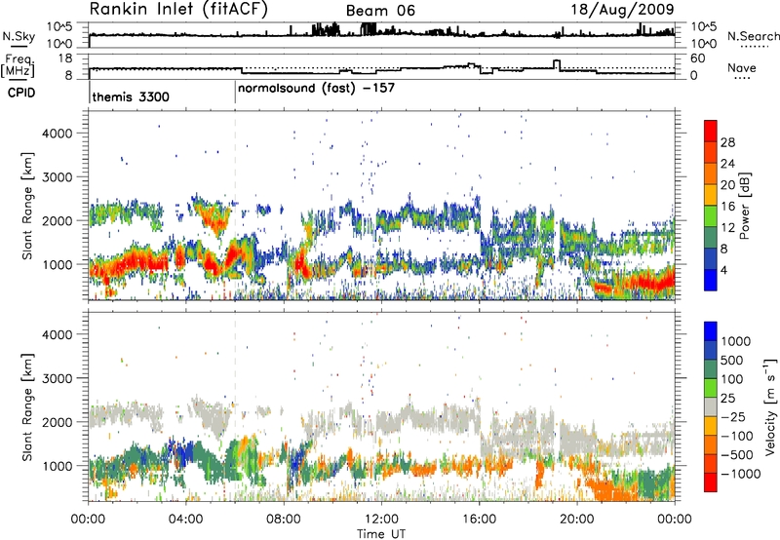Click the '20:00' time tick label

pos(576,520)
